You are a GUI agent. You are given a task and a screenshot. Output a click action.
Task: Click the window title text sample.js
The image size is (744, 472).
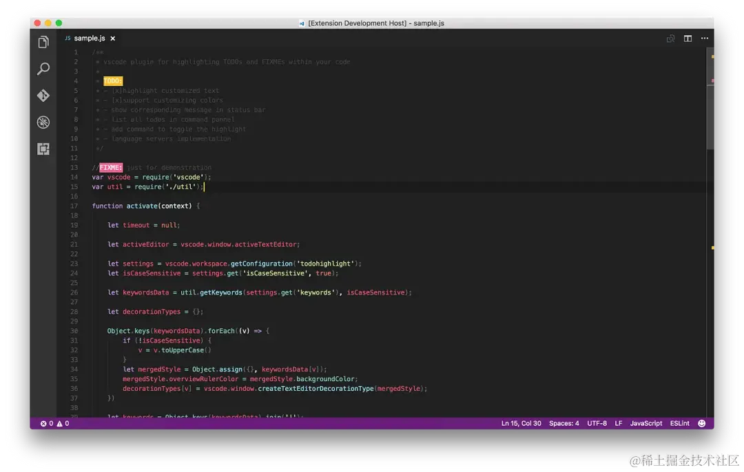pos(428,23)
